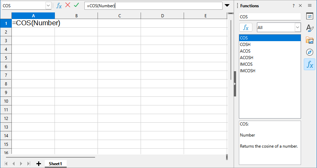Click the Functions sidebar grip dots
Viewport: 317px width, 168px height.
point(237,6)
